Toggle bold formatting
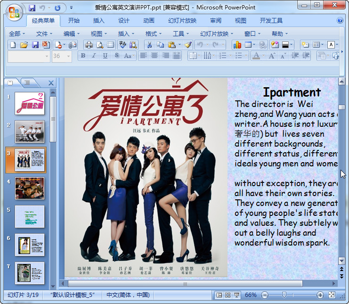The height and width of the screenshot is (304, 349). coord(83,56)
